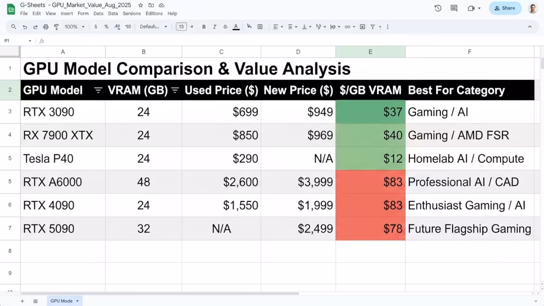Toggle filter on GPU Model column
Screen dimensions: 544x306
[x=98, y=90]
